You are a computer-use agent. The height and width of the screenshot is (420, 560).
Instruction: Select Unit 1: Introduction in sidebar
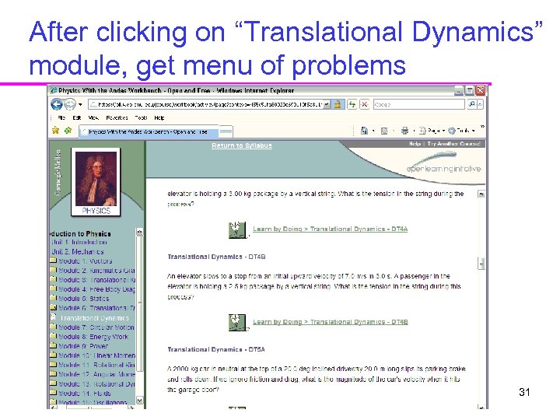pos(79,242)
